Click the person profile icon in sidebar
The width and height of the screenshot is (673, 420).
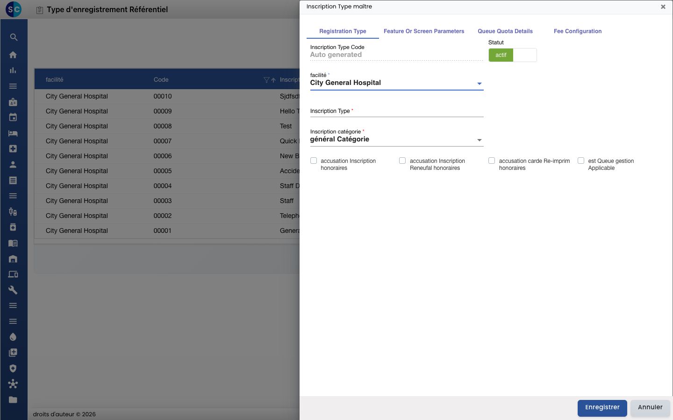pos(13,164)
